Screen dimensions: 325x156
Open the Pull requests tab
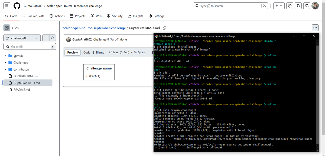pos(33,16)
